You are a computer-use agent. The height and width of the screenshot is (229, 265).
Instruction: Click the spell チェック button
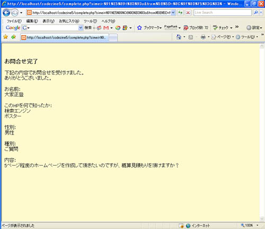click(221, 28)
